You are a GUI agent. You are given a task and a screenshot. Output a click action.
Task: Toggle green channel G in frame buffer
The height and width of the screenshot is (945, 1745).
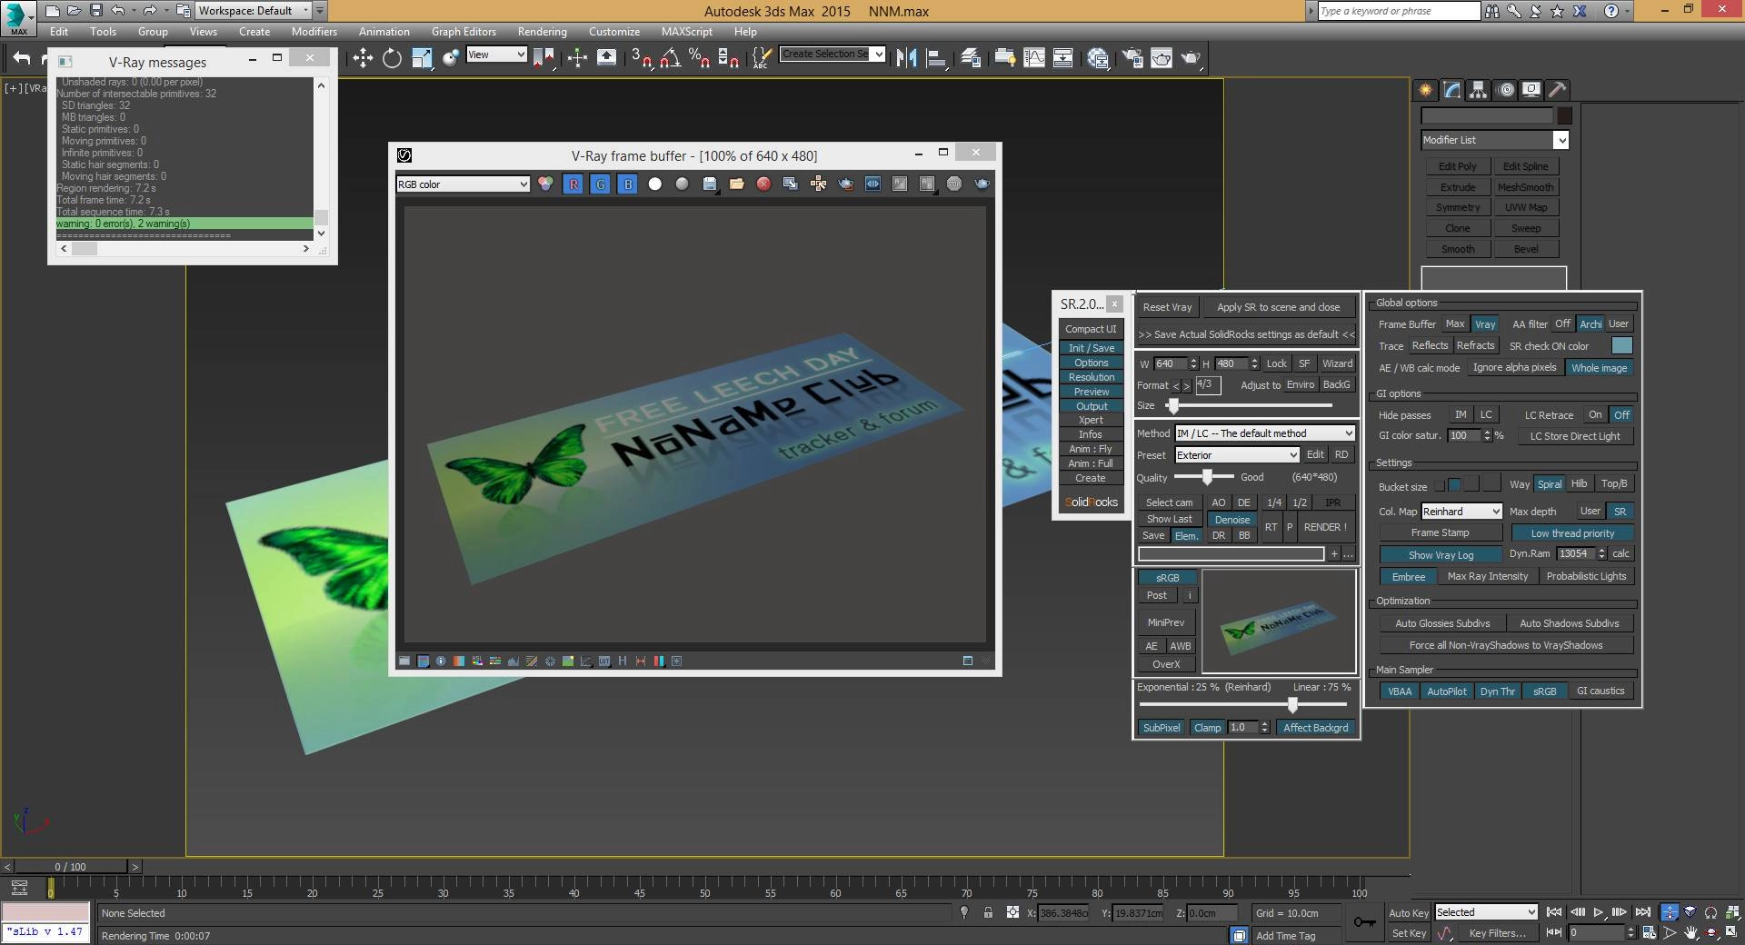click(x=600, y=184)
